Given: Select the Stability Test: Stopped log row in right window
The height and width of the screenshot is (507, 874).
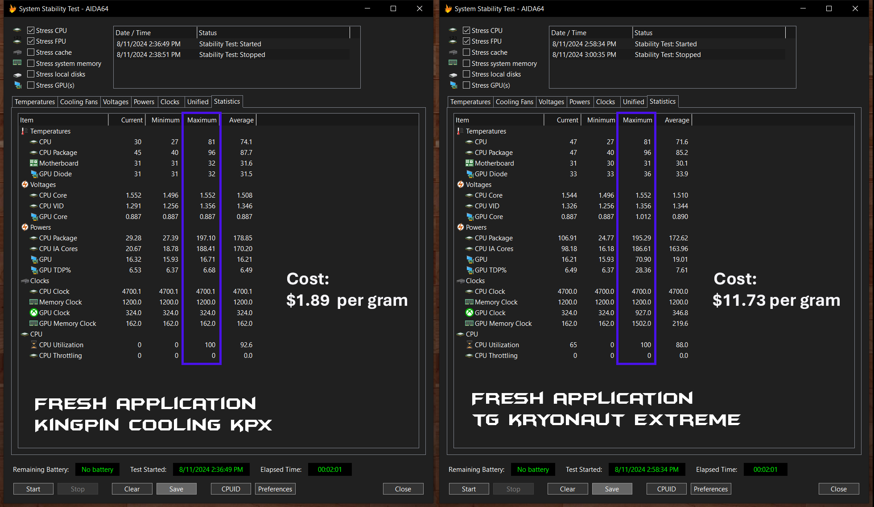Looking at the screenshot, I should [x=667, y=55].
